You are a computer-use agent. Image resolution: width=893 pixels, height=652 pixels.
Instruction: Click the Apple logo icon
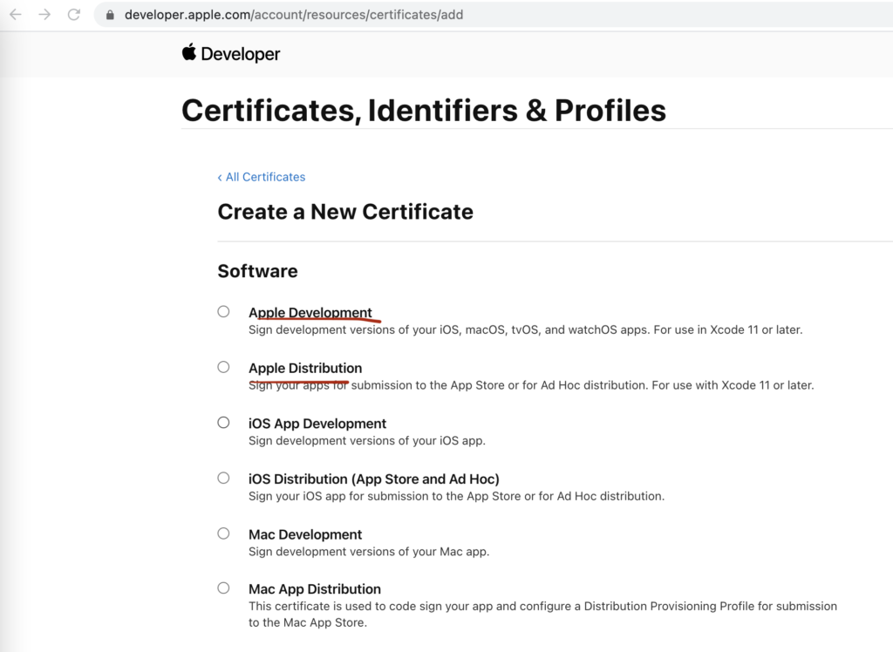point(189,51)
